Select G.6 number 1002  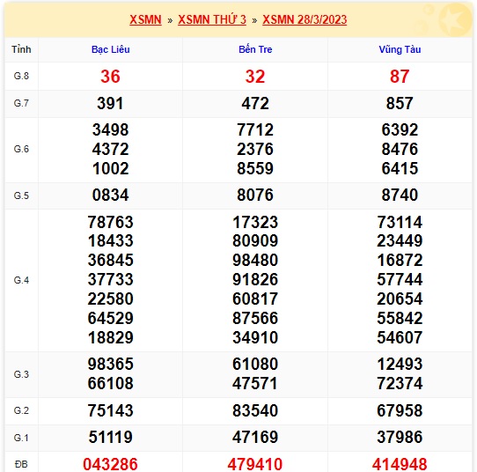110,168
